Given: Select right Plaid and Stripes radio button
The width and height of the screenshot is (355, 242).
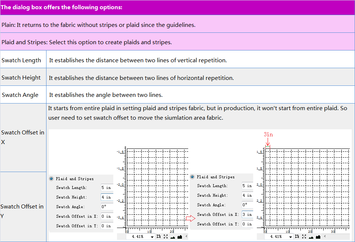Looking at the screenshot, I should point(192,177).
